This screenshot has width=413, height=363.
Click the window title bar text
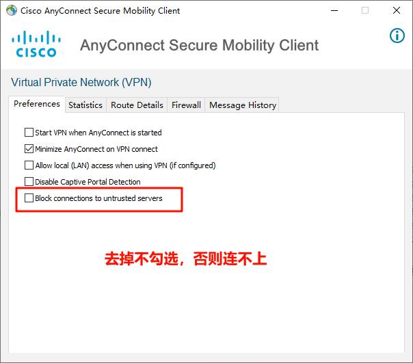tap(100, 11)
